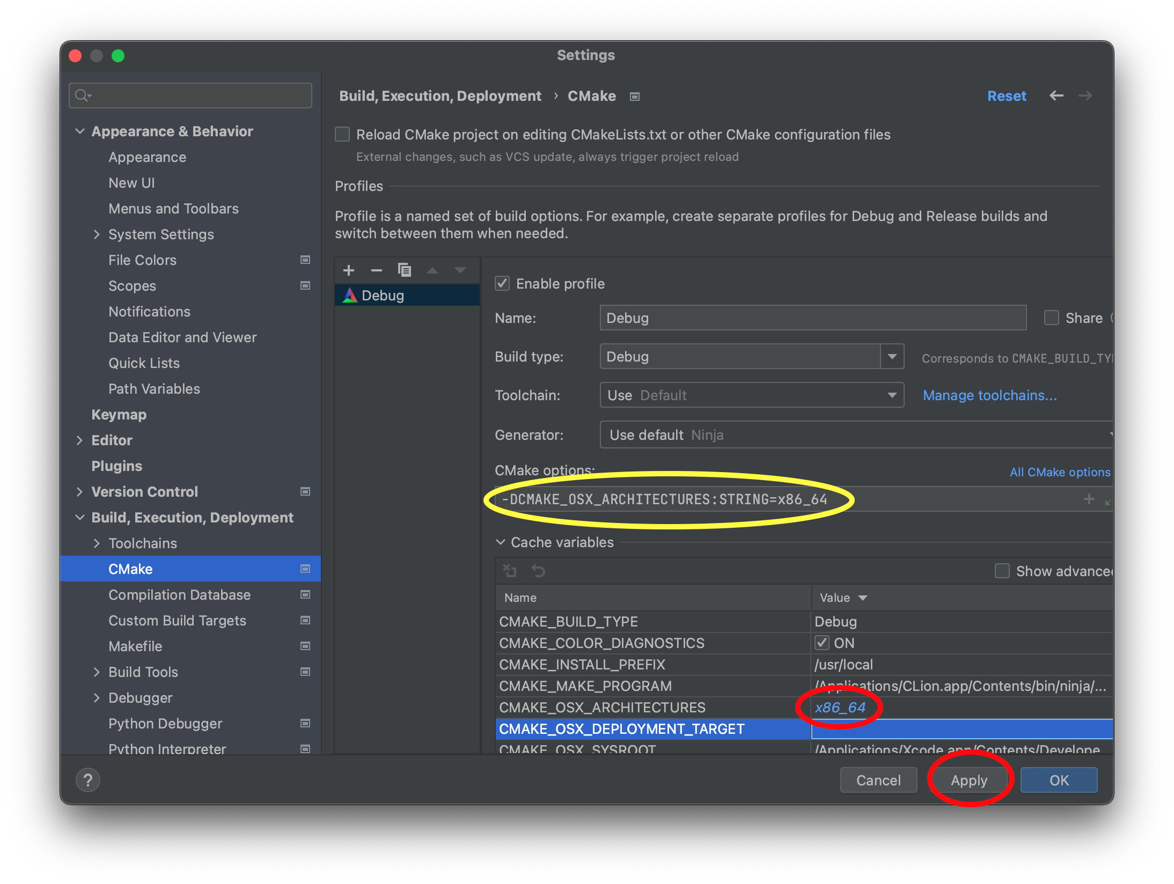Viewport: 1174px width, 884px height.
Task: Open help via question mark button
Action: (88, 780)
